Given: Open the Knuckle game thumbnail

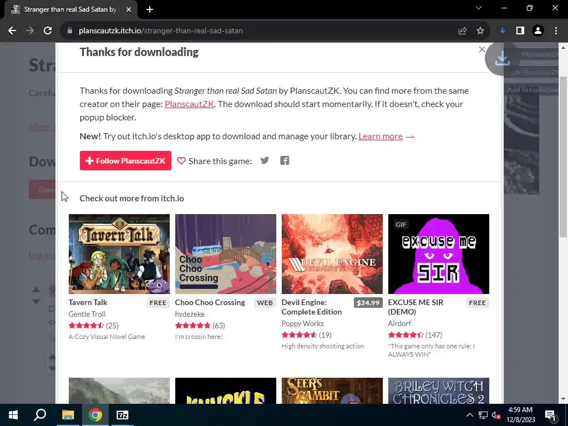Looking at the screenshot, I should point(226,390).
